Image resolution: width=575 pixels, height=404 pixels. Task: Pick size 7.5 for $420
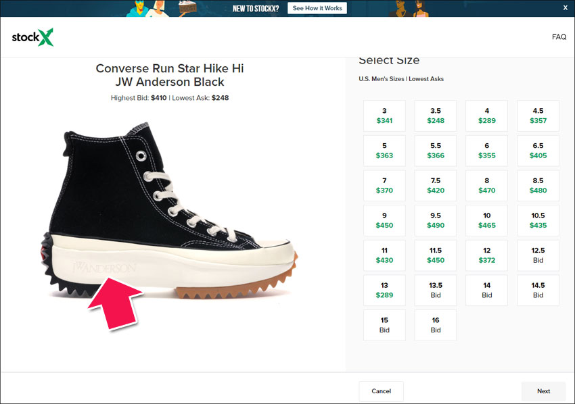point(435,185)
